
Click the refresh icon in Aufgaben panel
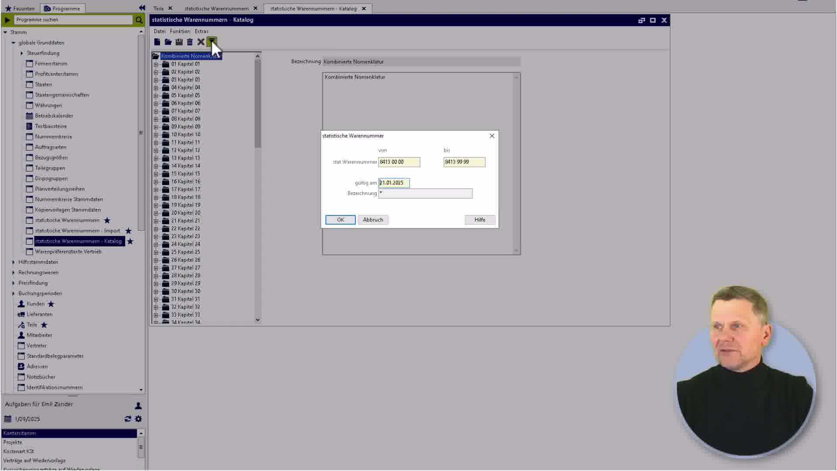(x=128, y=419)
